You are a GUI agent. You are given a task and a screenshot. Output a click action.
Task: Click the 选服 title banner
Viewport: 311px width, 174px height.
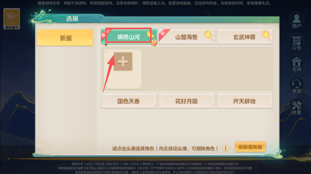coord(72,19)
